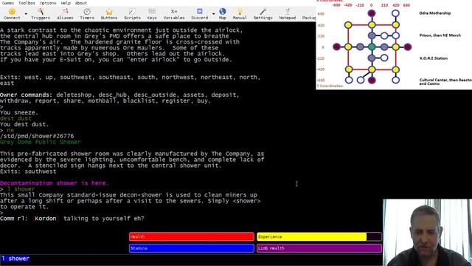
Task: Open the Help menu
Action: point(66,3)
